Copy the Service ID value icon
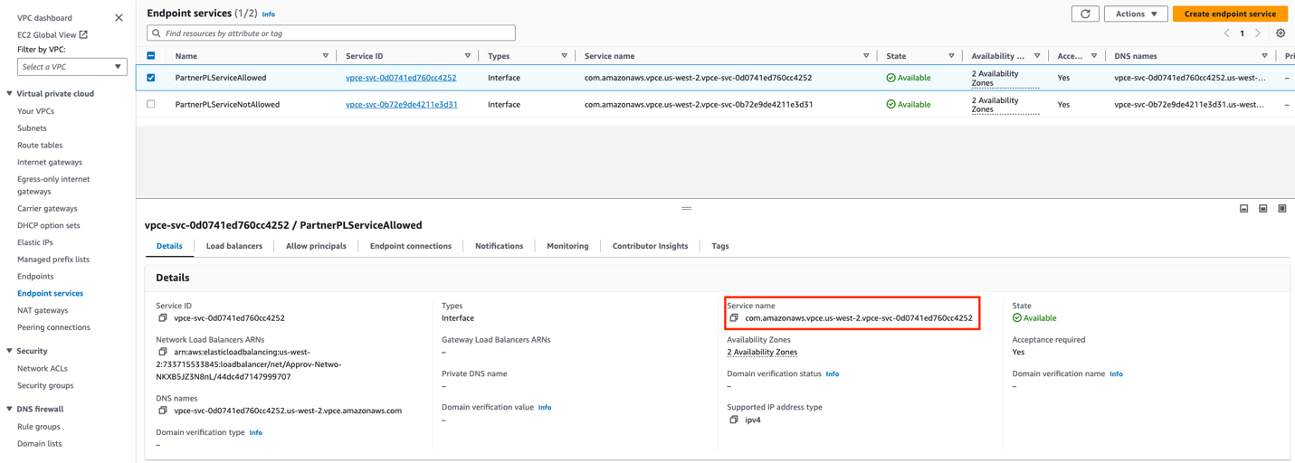This screenshot has width=1295, height=463. coord(163,318)
